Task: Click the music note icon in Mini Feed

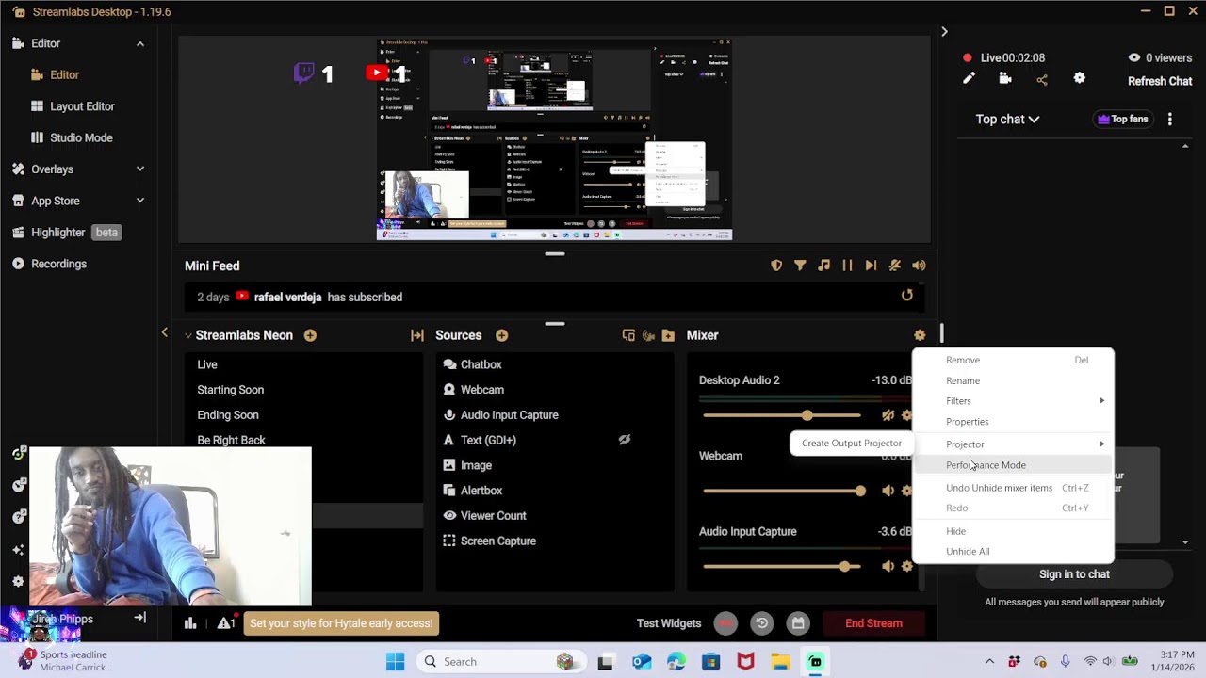Action: point(823,266)
